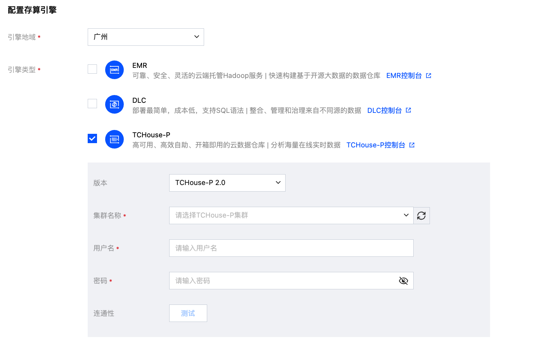The height and width of the screenshot is (339, 544).
Task: Click the EMR description mentioning Hadoop服务
Action: coord(256,76)
